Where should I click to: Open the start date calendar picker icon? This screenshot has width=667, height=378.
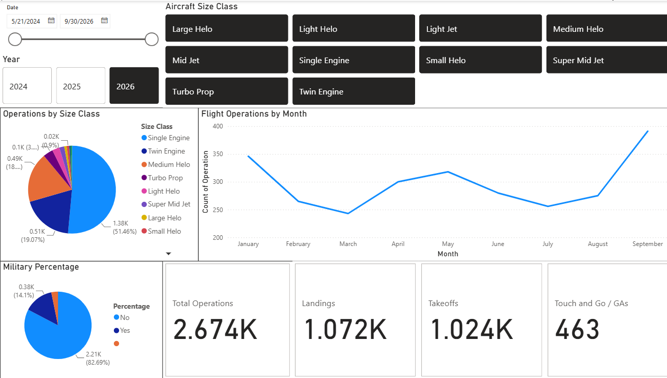pos(51,21)
